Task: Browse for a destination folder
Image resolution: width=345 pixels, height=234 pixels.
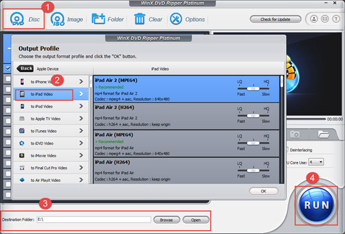Action: coord(167,220)
